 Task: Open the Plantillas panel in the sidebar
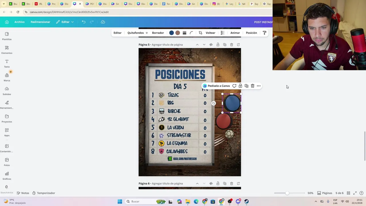7,36
